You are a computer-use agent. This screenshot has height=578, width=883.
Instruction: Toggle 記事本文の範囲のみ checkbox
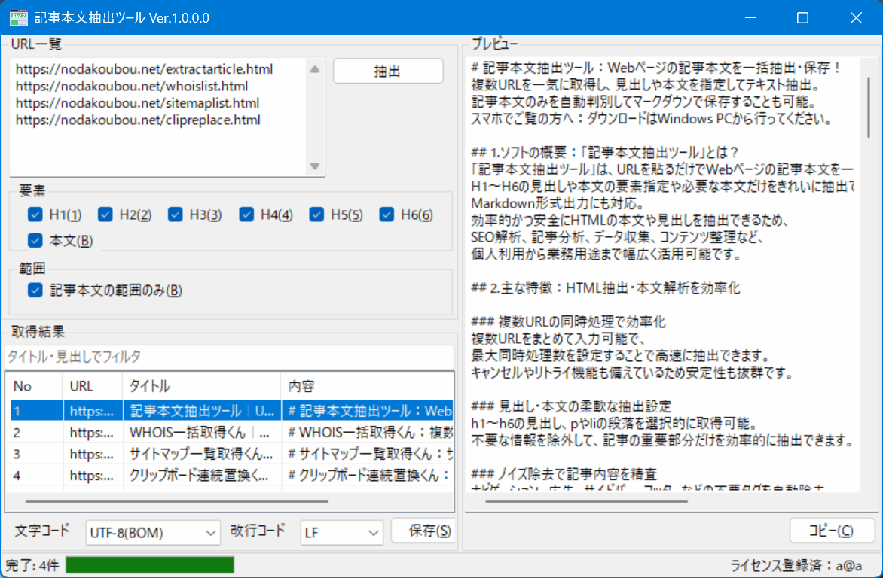pyautogui.click(x=35, y=290)
